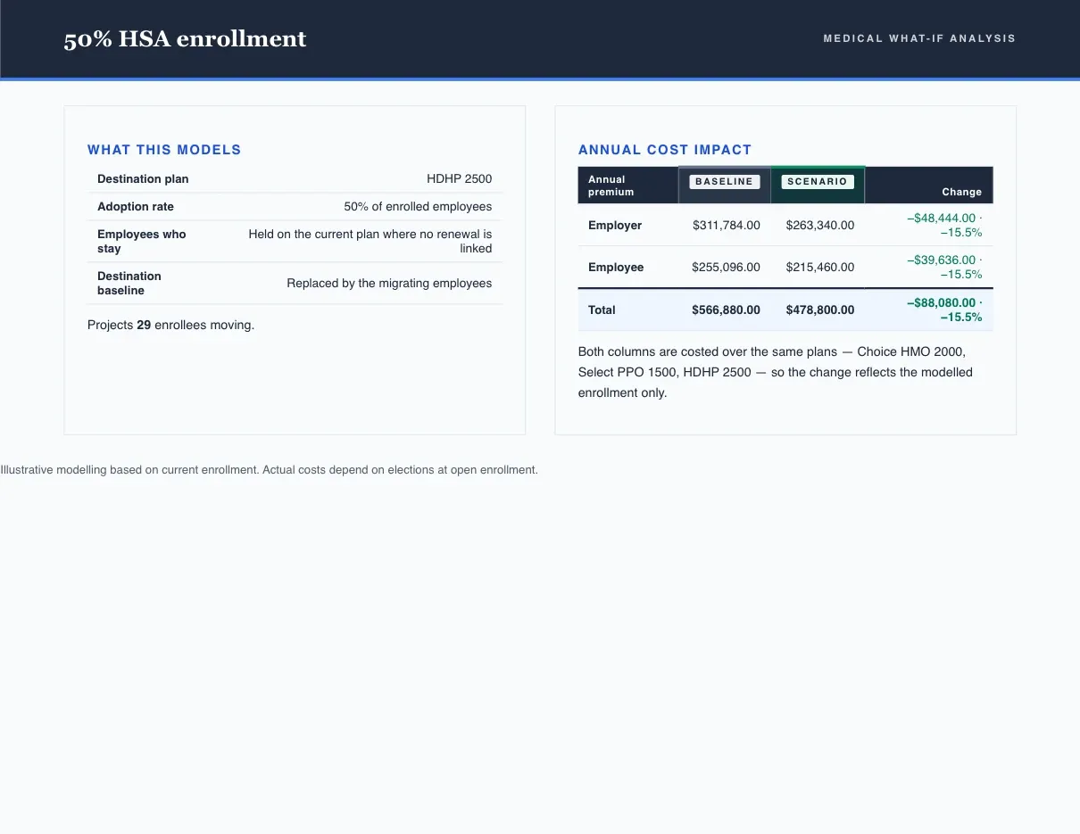The width and height of the screenshot is (1080, 834).
Task: Select the 'Destination plan' row label
Action: click(143, 179)
